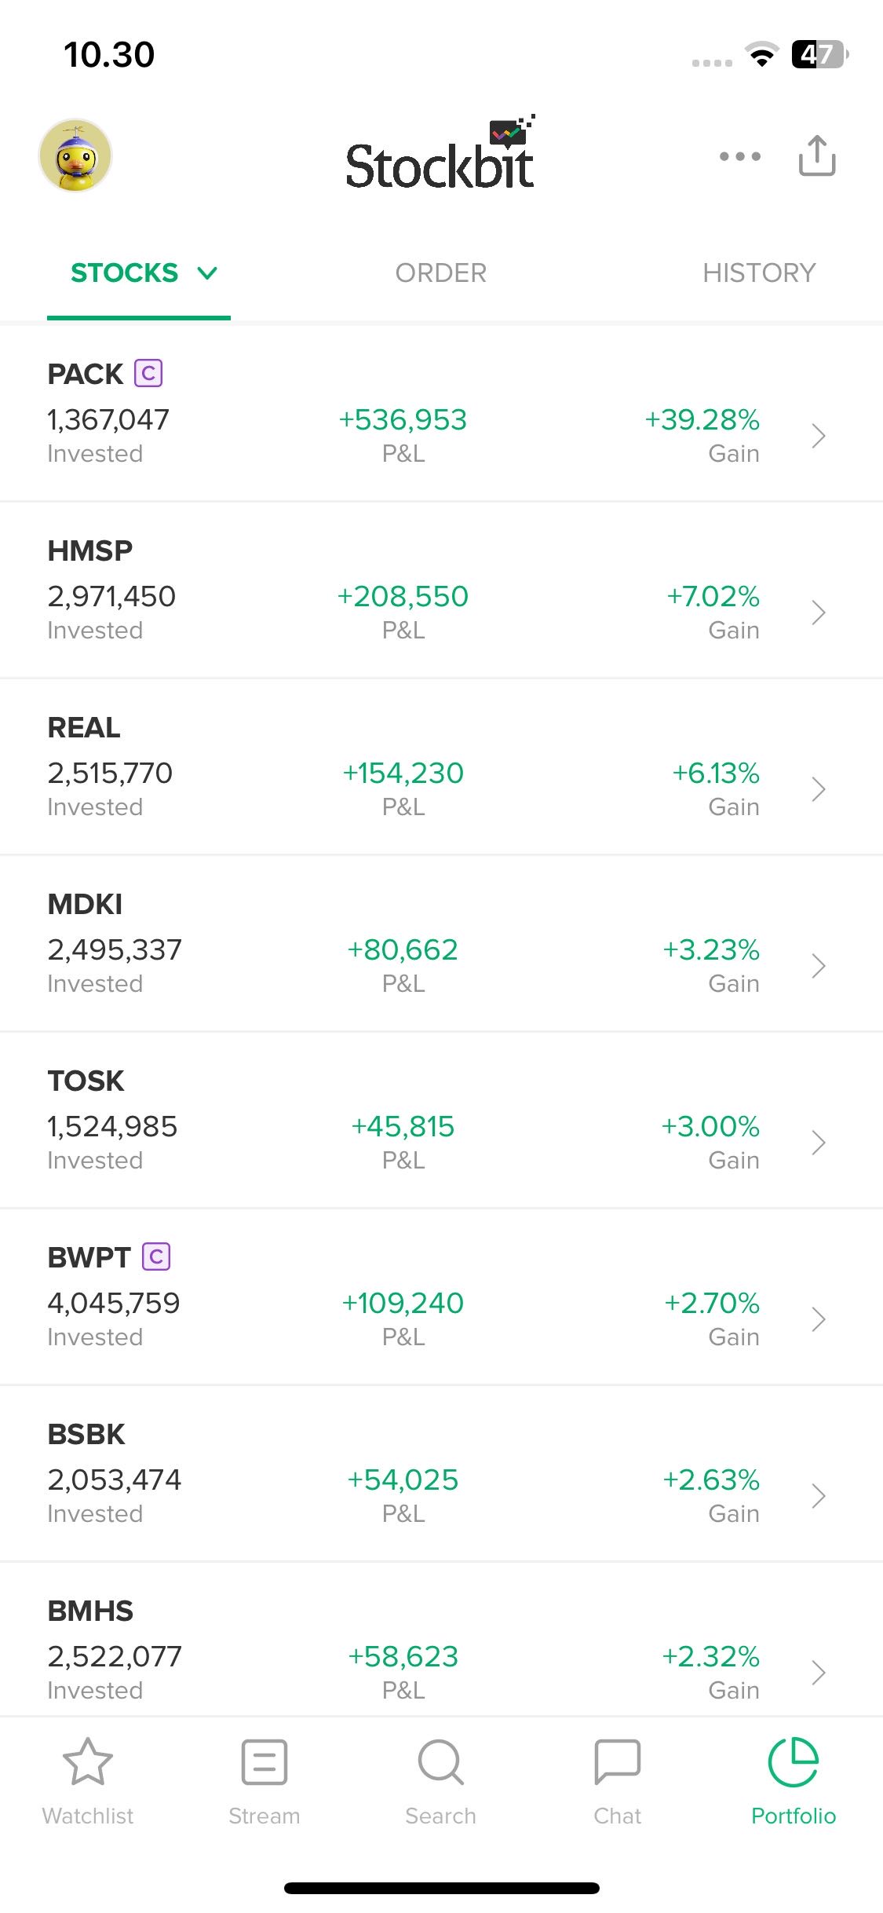Screen dimensions: 883x1913
Task: Open the three-dot more options menu
Action: [739, 156]
